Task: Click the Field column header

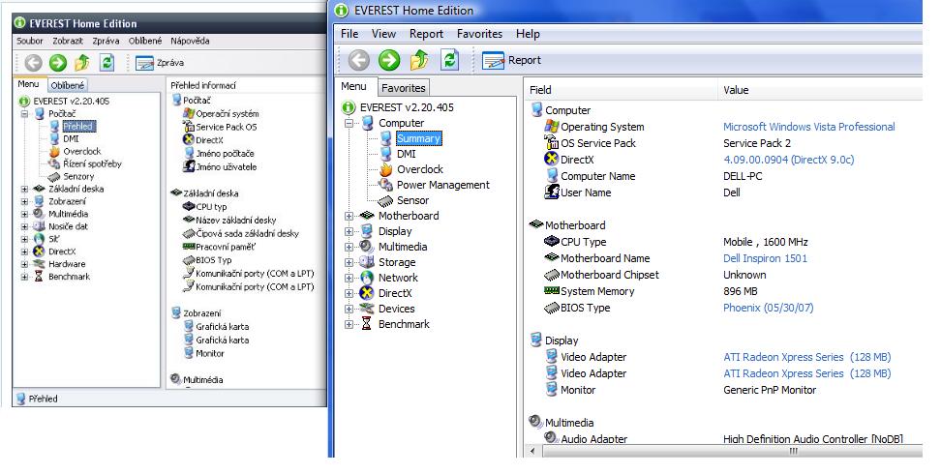Action: click(x=621, y=90)
